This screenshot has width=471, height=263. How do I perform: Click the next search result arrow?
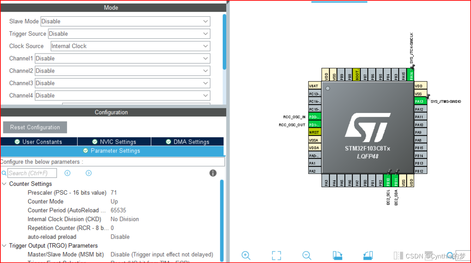point(89,173)
